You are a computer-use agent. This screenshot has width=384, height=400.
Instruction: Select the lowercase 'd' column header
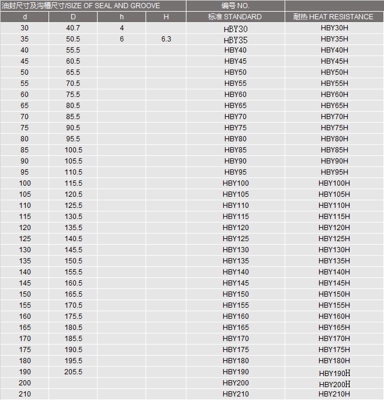click(25, 17)
